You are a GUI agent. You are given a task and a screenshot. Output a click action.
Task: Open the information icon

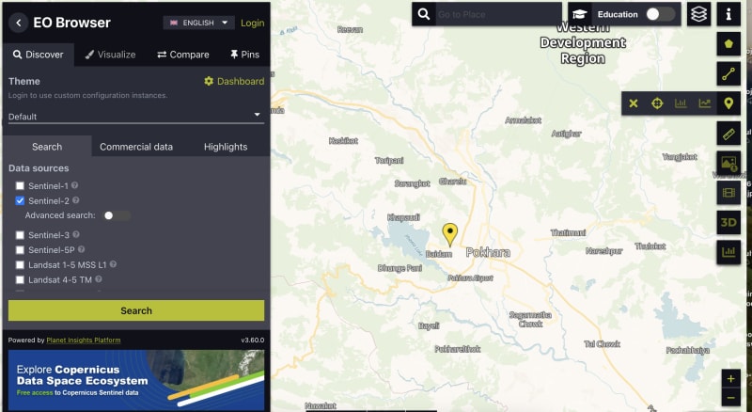(x=728, y=14)
